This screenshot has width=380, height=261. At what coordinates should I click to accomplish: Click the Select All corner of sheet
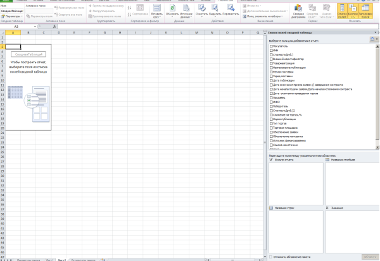(x=3, y=33)
